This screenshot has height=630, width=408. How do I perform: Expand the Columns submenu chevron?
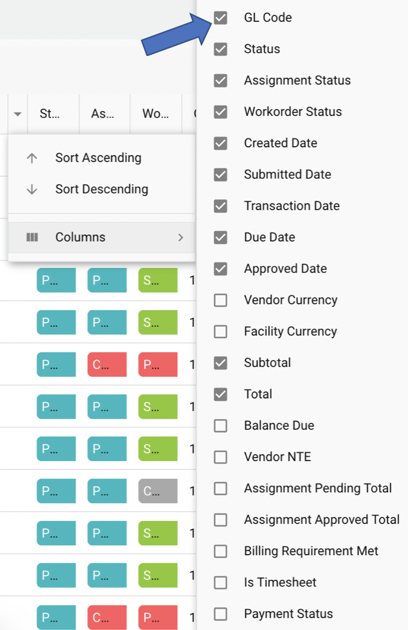[180, 237]
